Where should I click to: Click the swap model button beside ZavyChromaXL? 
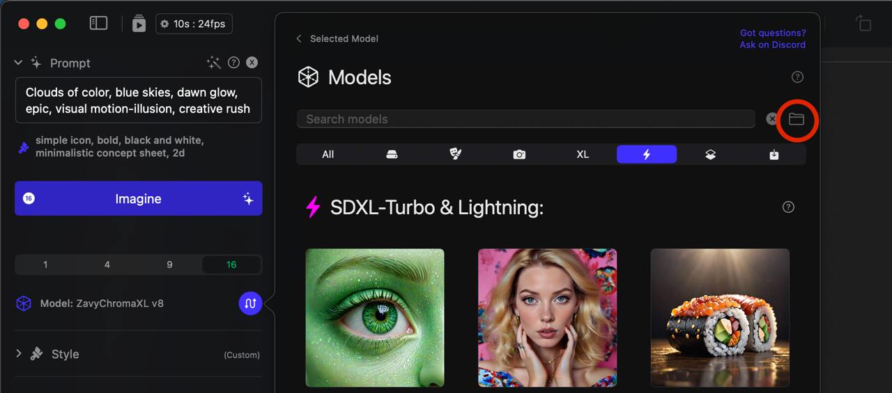pyautogui.click(x=250, y=303)
